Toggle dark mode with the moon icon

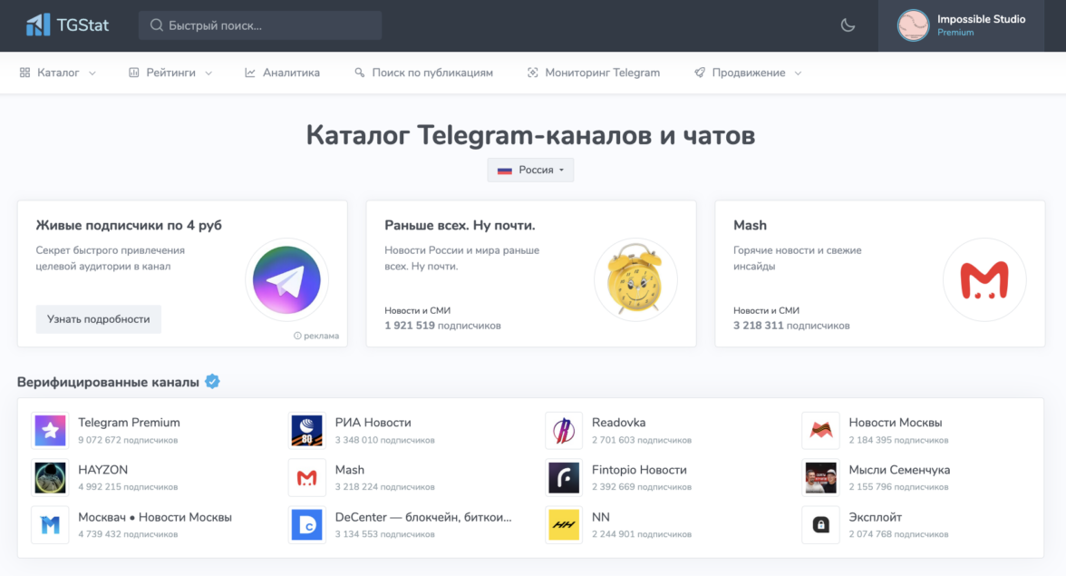pyautogui.click(x=848, y=25)
